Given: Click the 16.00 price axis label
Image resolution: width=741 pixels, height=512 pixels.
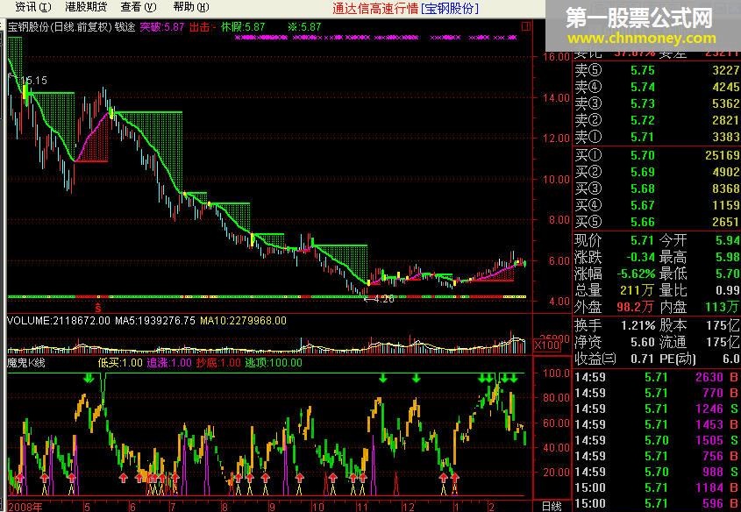Looking at the screenshot, I should pos(557,57).
